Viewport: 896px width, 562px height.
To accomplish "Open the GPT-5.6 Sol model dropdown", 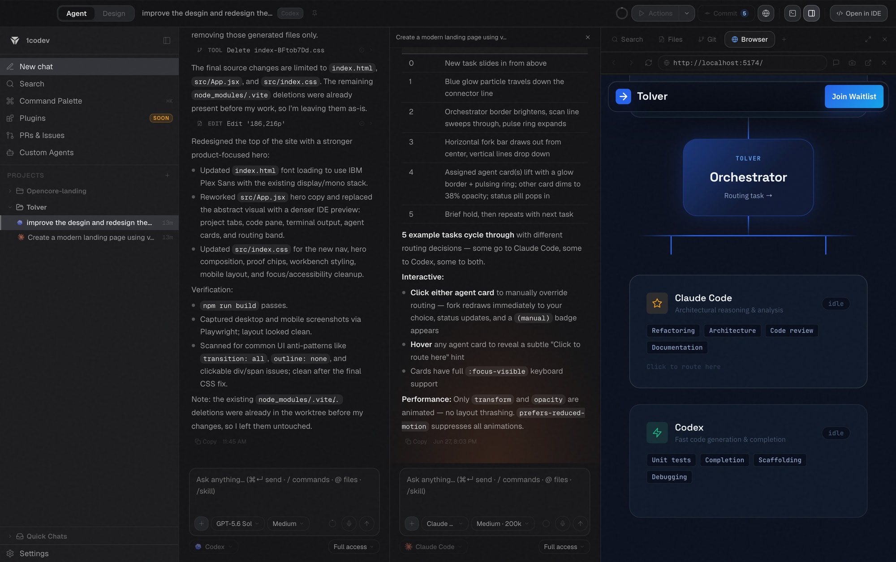I will 237,523.
